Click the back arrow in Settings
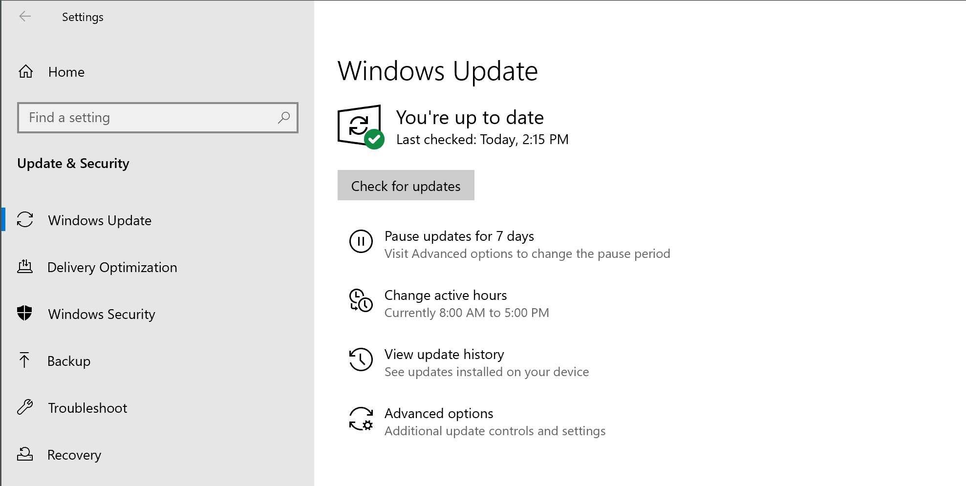This screenshot has height=486, width=966. [x=25, y=17]
